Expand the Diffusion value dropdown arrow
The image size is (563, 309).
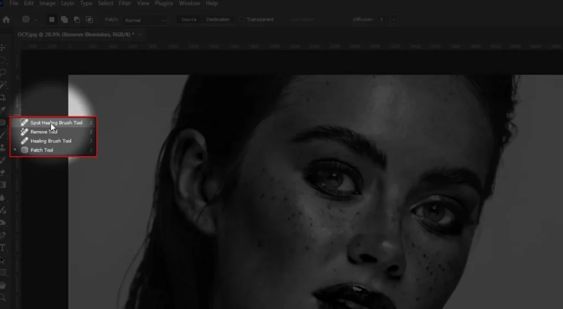tap(394, 19)
